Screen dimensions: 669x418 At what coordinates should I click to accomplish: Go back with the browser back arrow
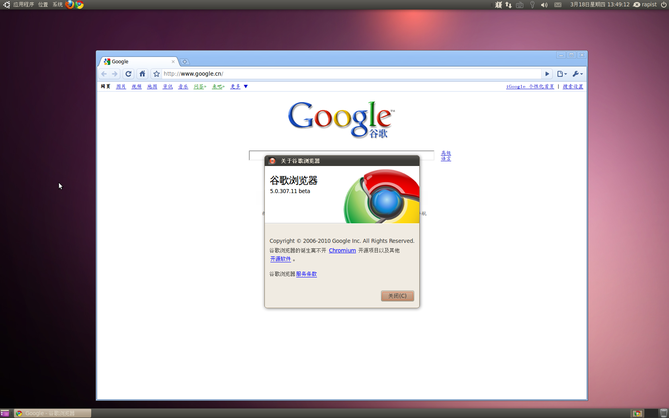104,74
